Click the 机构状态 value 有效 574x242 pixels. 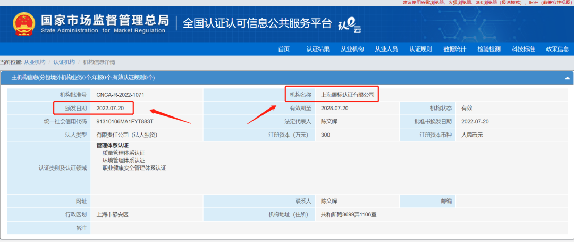tap(467, 108)
